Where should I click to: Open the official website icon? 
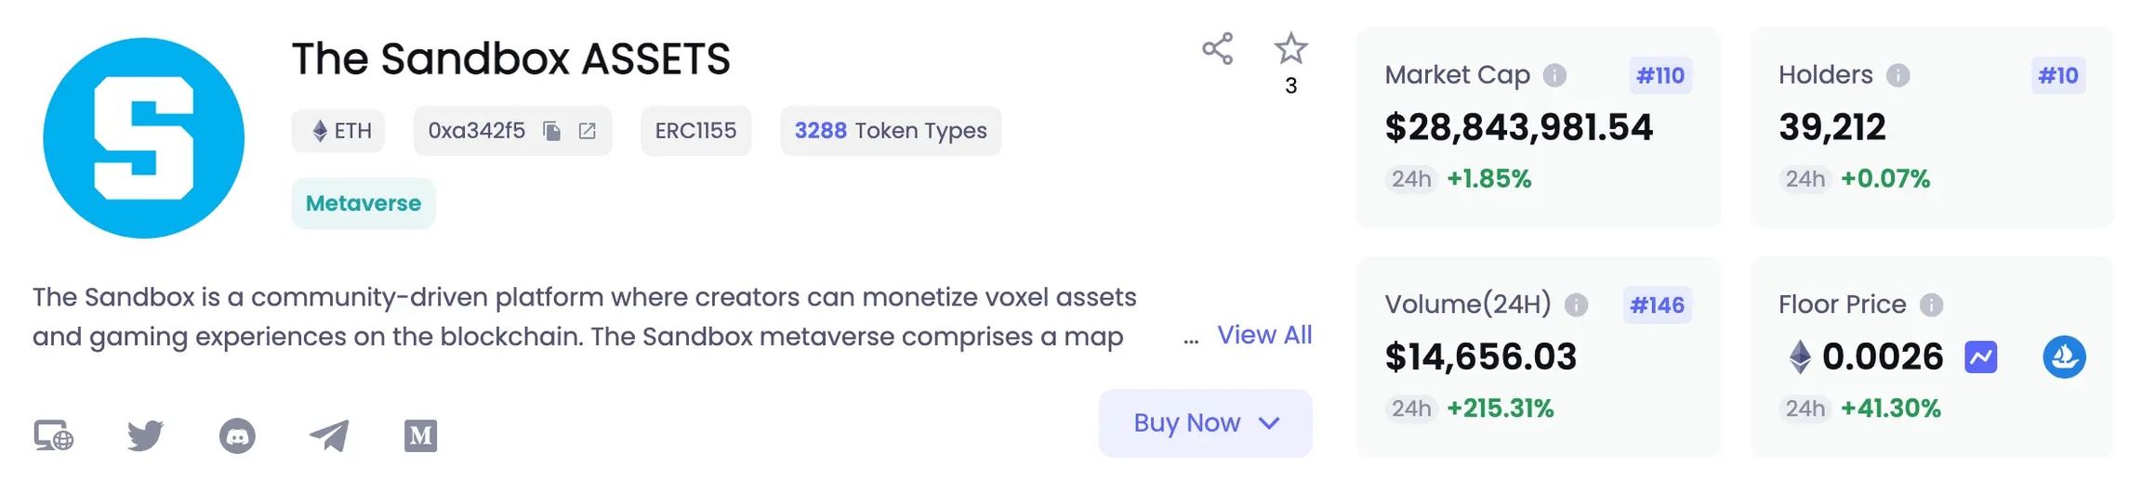54,435
